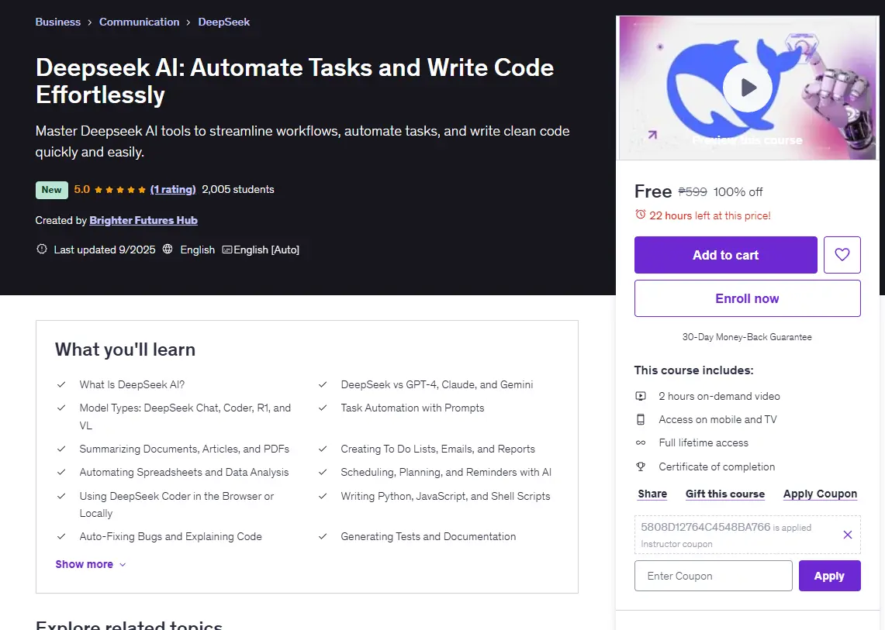
Task: Click the mobile access icon
Action: point(641,420)
